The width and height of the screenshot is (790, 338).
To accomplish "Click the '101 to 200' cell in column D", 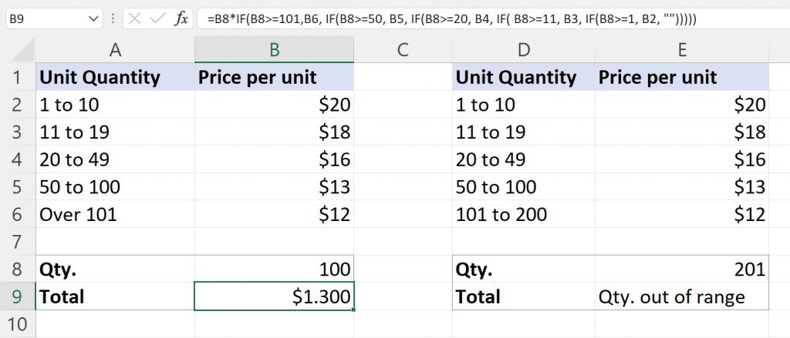I will tap(523, 214).
